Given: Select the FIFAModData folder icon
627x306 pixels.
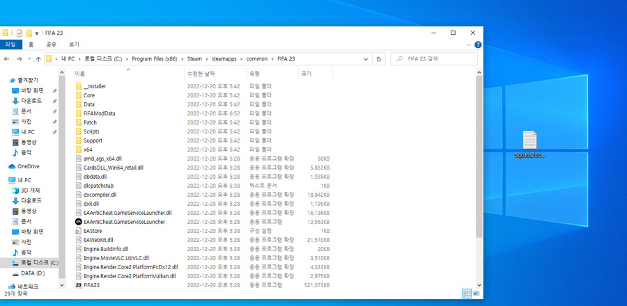Looking at the screenshot, I should 78,113.
